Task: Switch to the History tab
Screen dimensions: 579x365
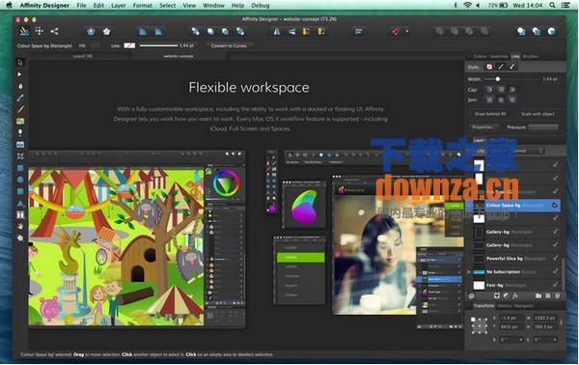Action: click(504, 306)
